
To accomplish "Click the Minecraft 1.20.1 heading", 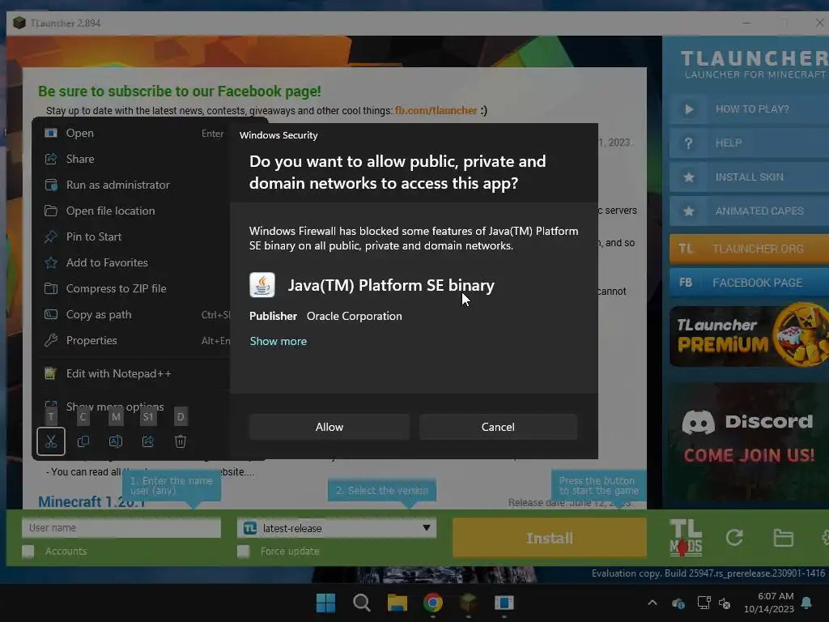I will (x=91, y=501).
